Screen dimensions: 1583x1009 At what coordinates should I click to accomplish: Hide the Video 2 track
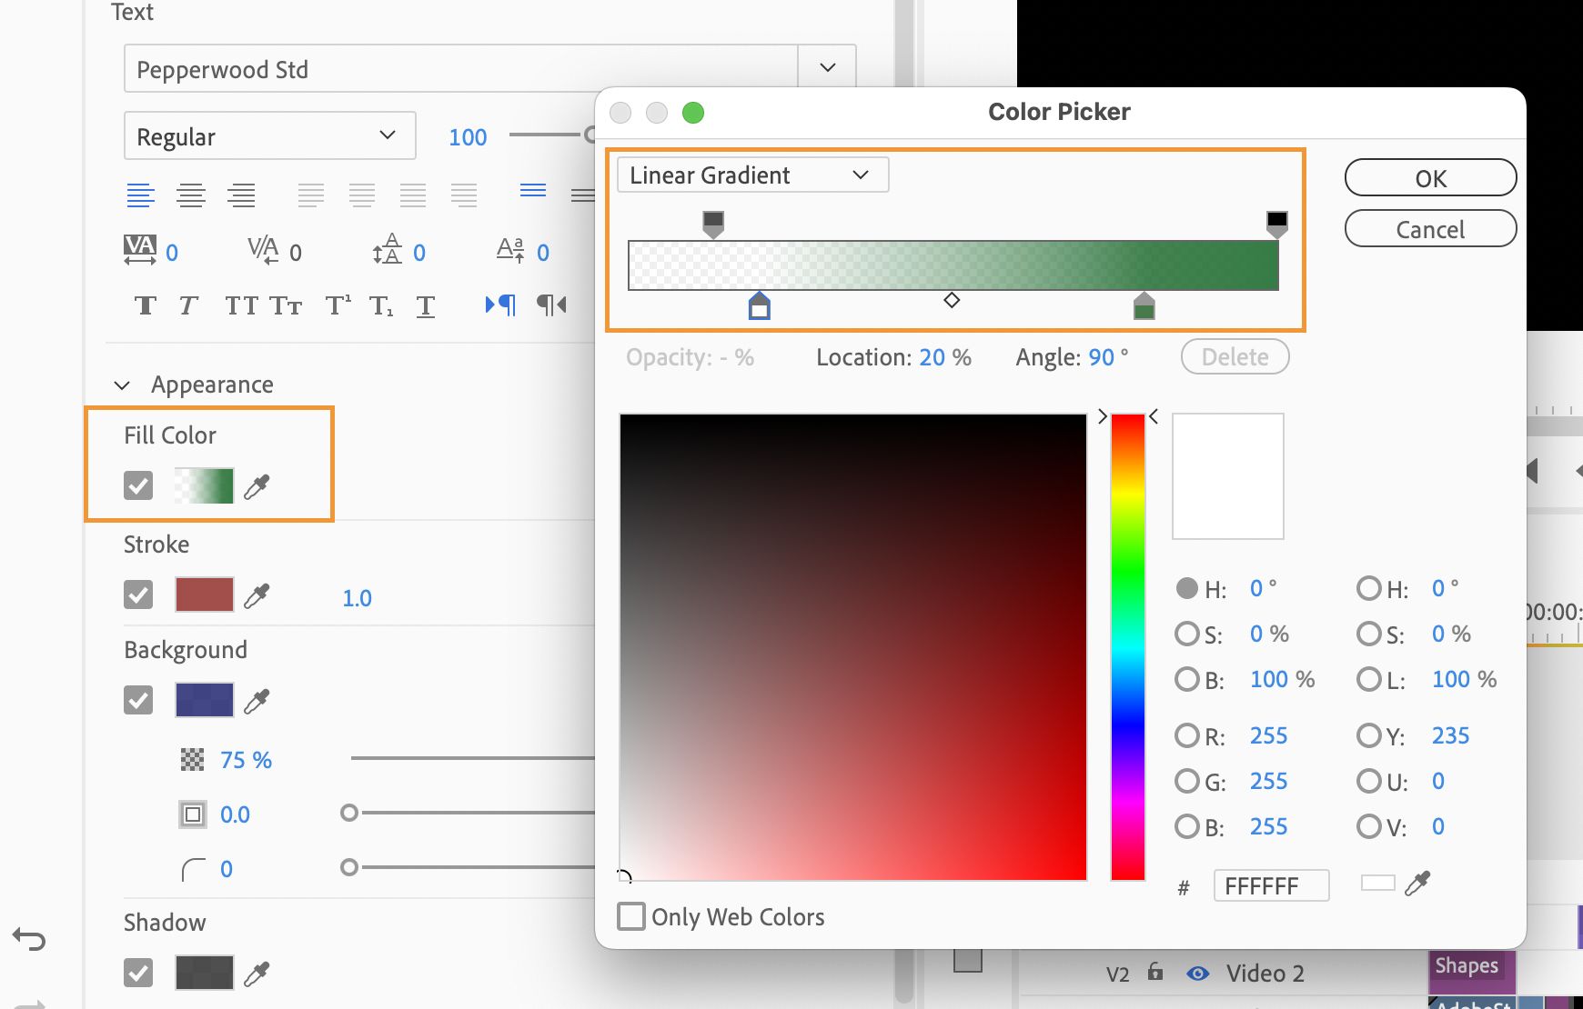click(1198, 973)
